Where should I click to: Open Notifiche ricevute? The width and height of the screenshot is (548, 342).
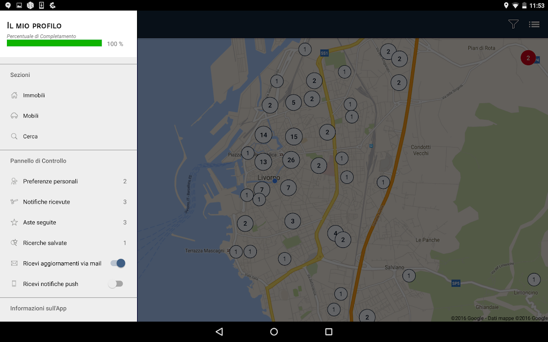[68, 201]
